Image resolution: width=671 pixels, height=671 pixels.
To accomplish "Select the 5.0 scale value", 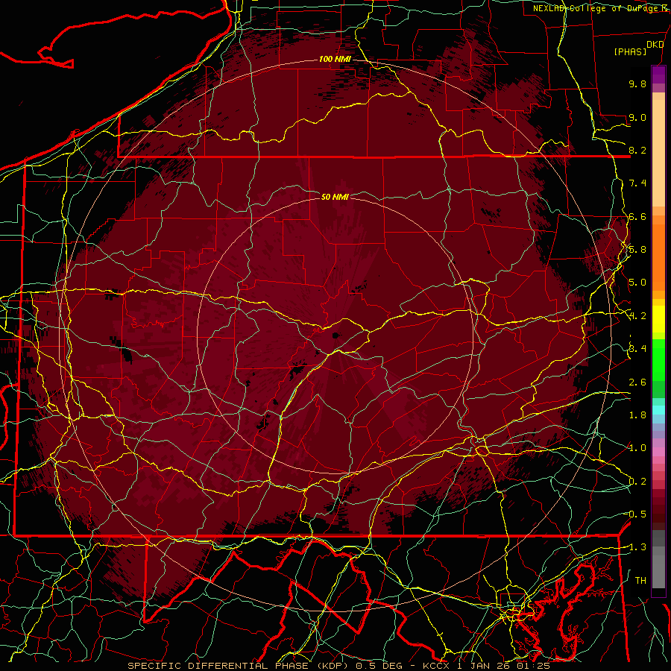I will click(637, 283).
